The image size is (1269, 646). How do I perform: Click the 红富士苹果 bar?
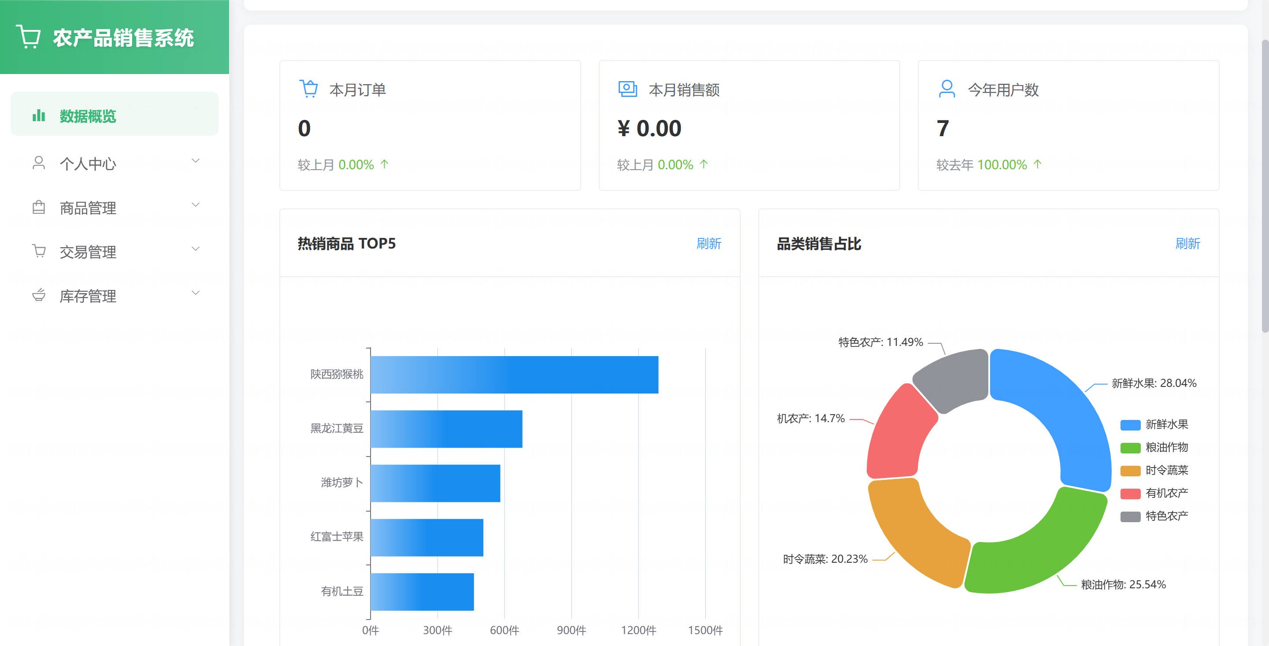427,537
